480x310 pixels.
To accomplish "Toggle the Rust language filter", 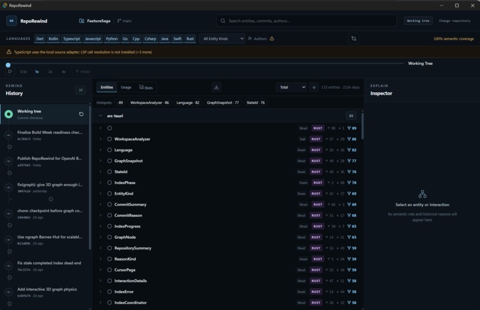I will (190, 39).
